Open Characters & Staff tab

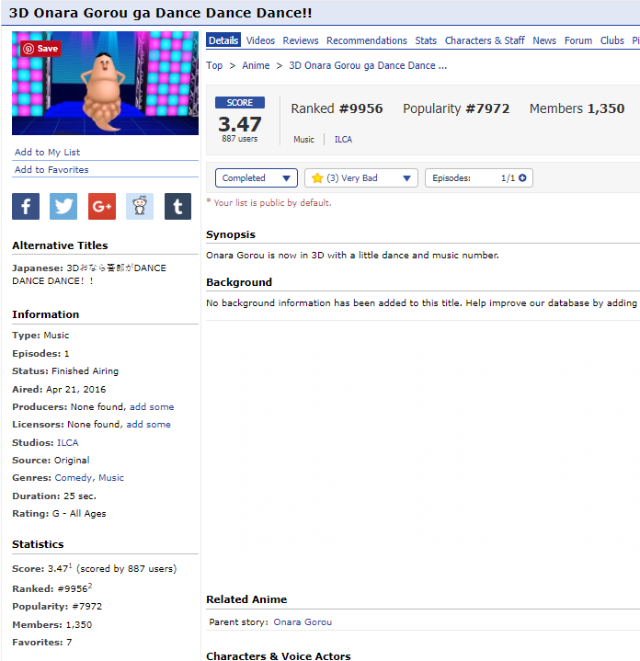485,40
